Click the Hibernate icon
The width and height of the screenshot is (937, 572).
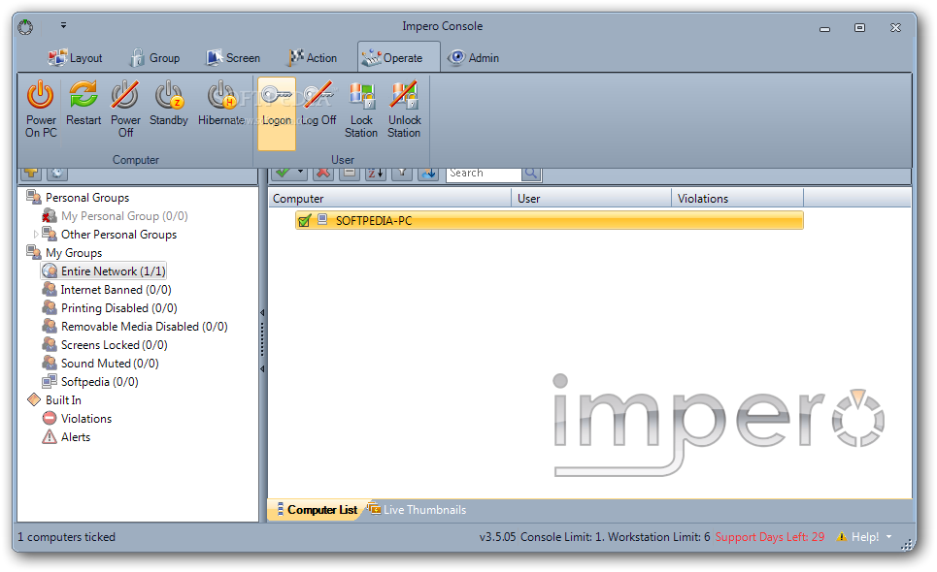tap(221, 95)
